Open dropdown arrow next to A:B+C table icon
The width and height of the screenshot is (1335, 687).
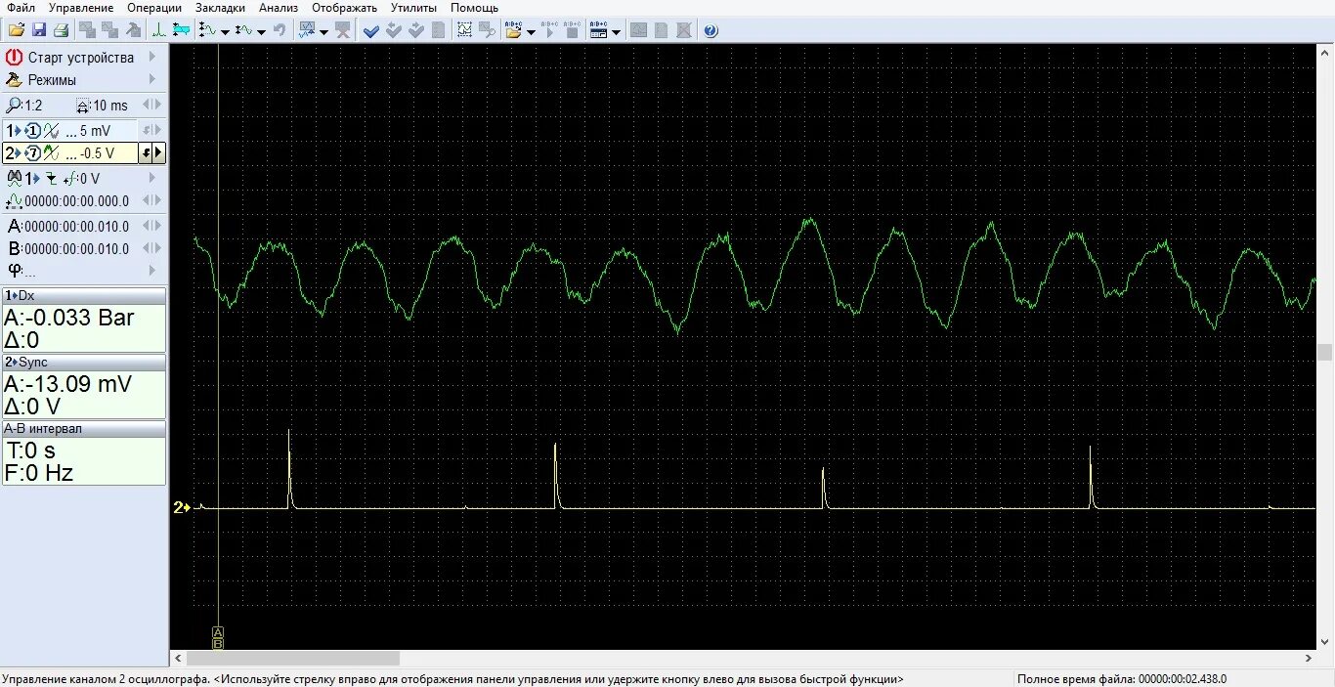point(616,31)
